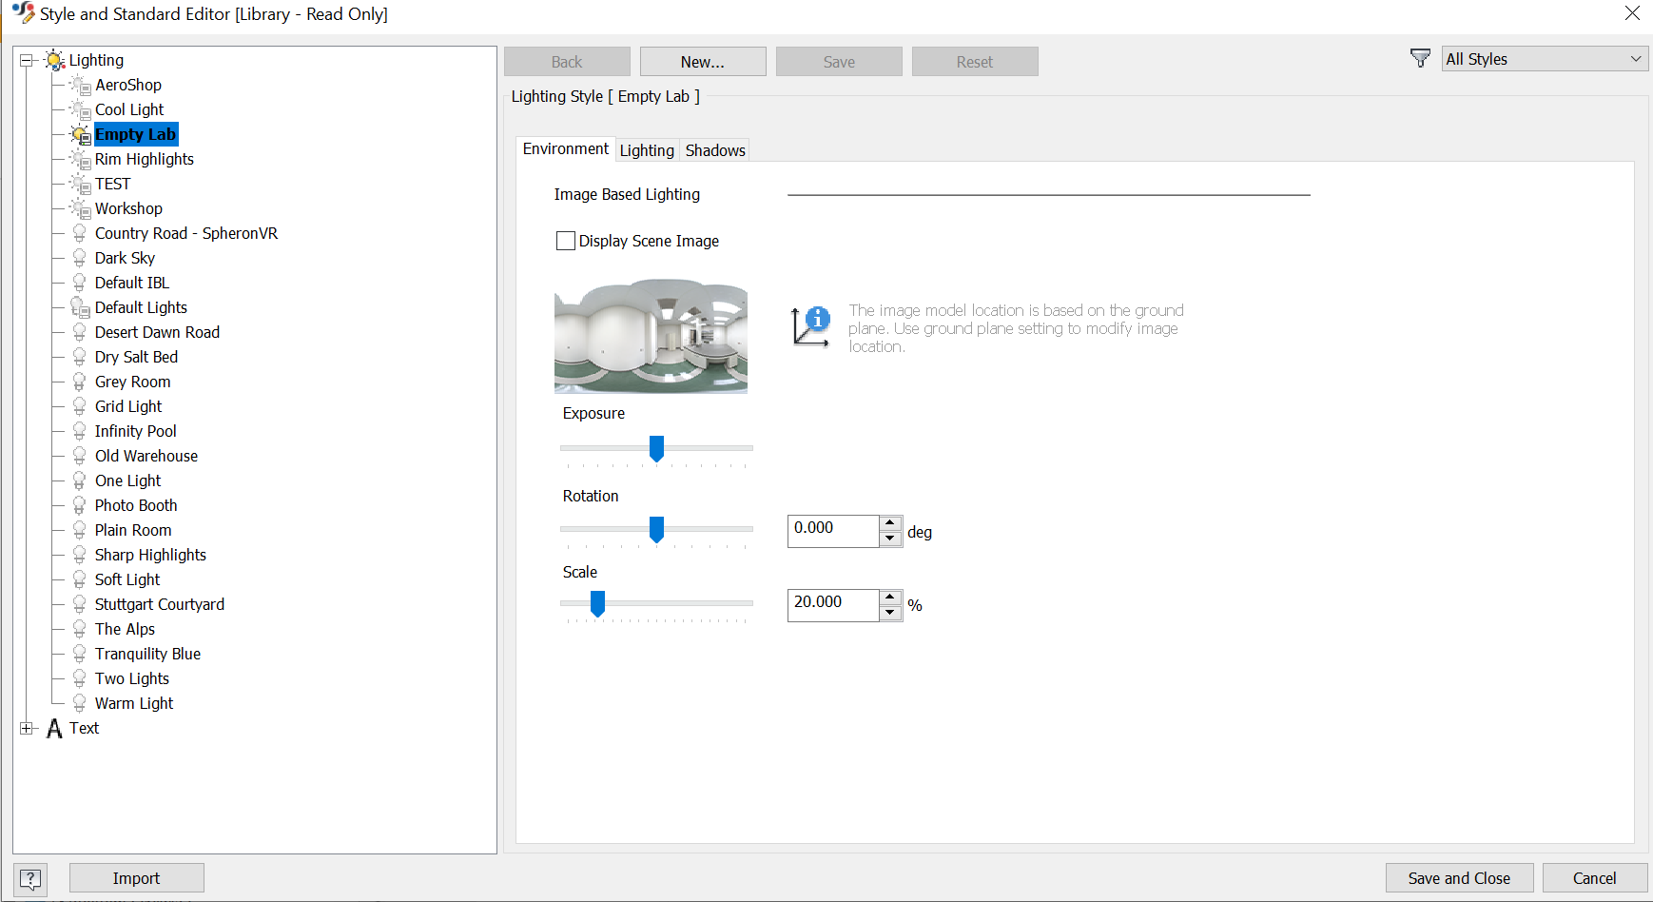Screen dimensions: 1653x902
Task: Collapse the Lighting tree node
Action: point(28,60)
